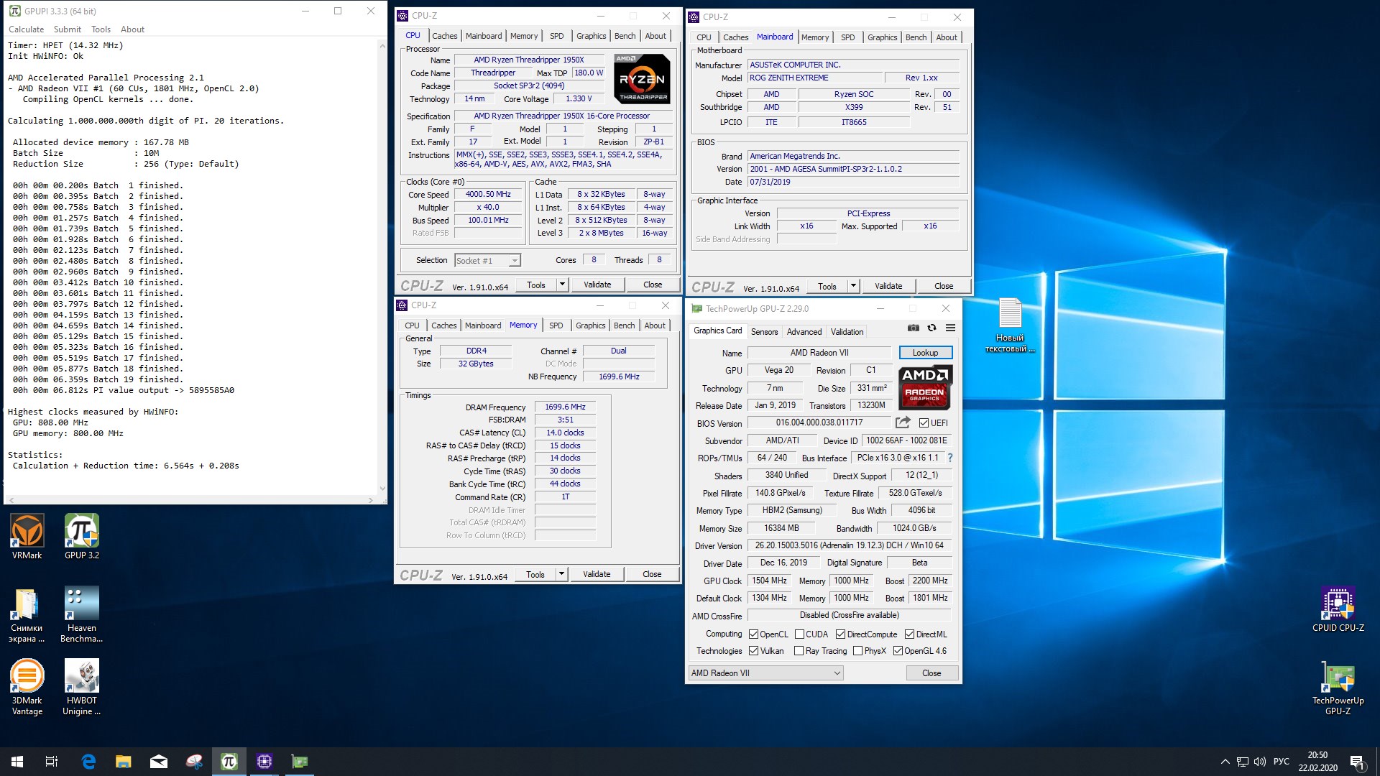Viewport: 1380px width, 776px height.
Task: Switch to the Advanced tab in GPU-Z
Action: (804, 332)
